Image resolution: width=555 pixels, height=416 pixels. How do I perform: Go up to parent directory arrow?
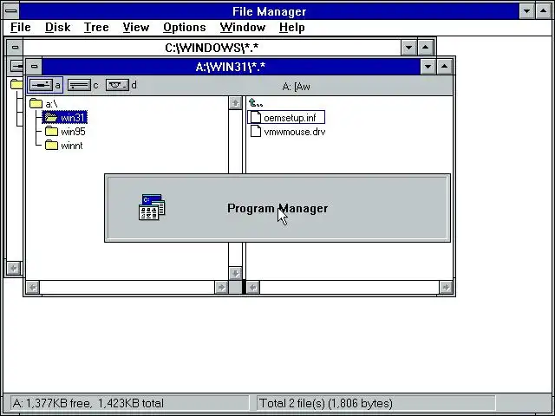256,103
